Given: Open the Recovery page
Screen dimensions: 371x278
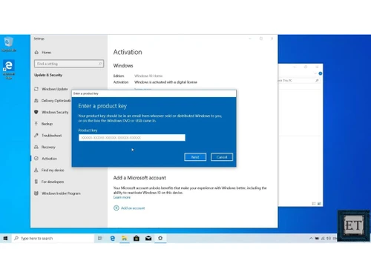Looking at the screenshot, I should coord(48,147).
